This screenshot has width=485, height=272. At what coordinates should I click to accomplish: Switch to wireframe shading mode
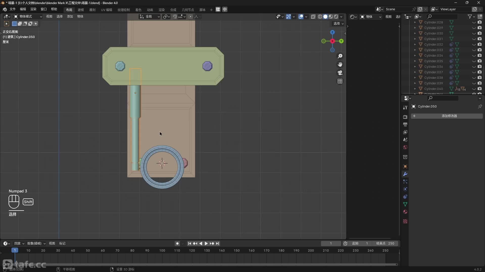click(320, 17)
